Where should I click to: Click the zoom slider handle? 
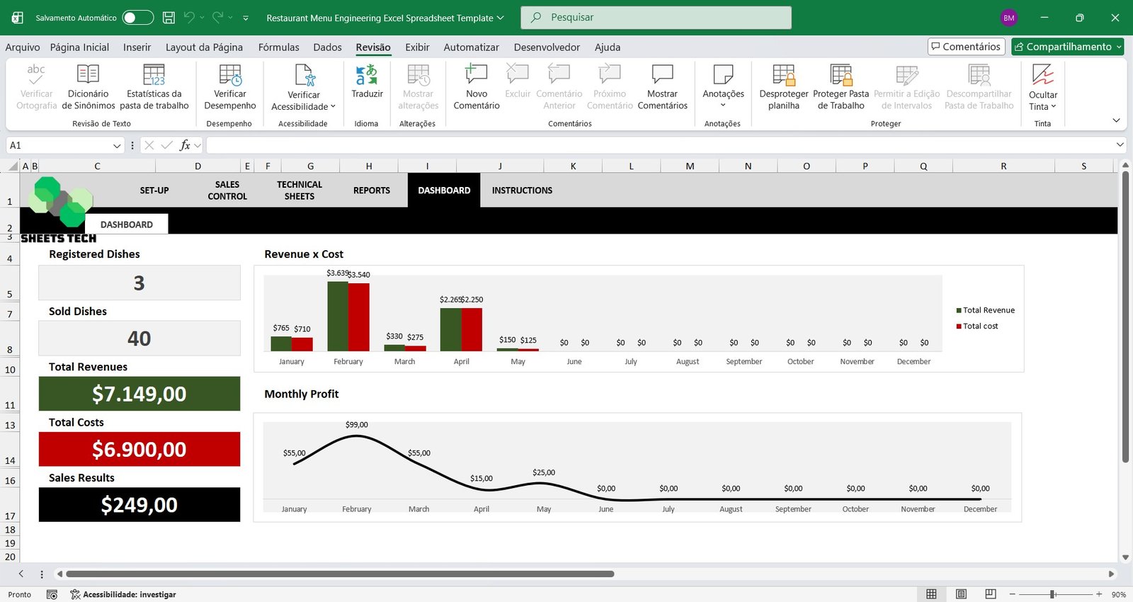coord(1053,594)
